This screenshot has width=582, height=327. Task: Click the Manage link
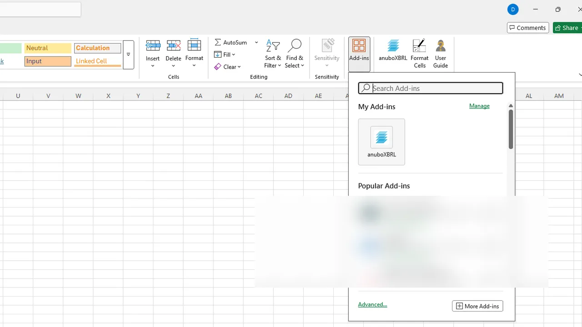click(479, 106)
